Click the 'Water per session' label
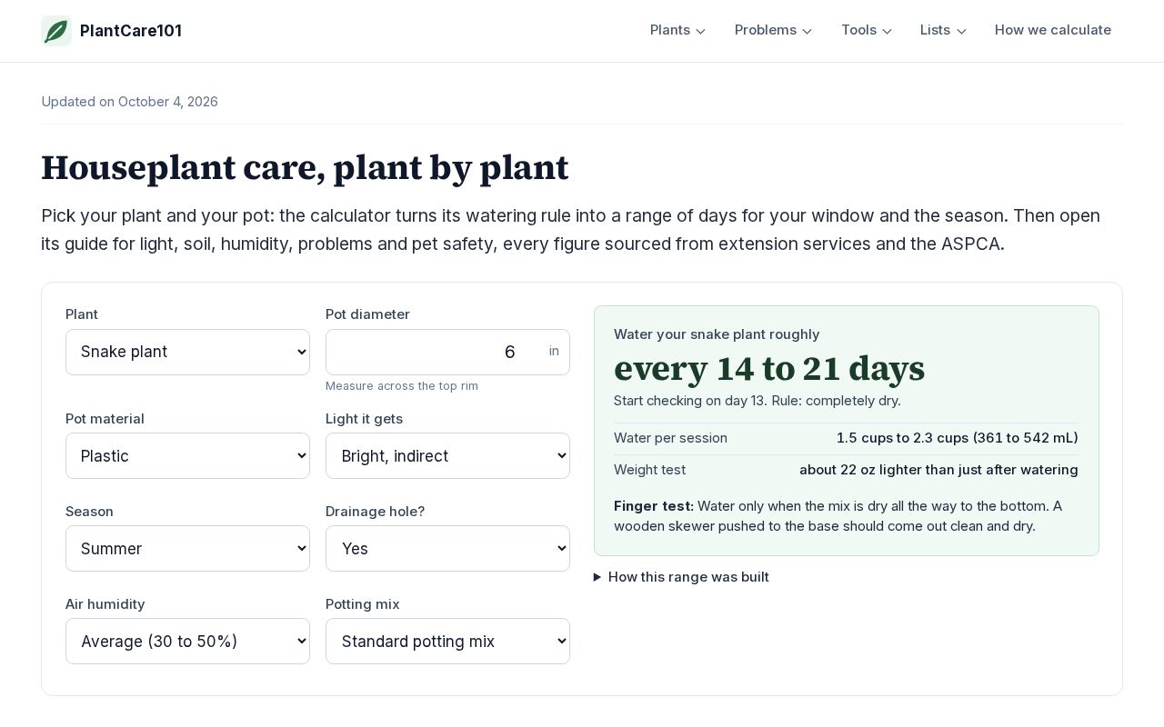Viewport: 1164px width, 727px height. (x=670, y=438)
